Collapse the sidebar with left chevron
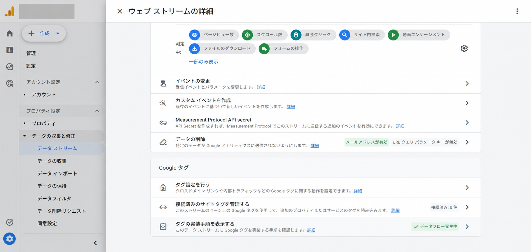The width and height of the screenshot is (531, 252). pyautogui.click(x=95, y=243)
